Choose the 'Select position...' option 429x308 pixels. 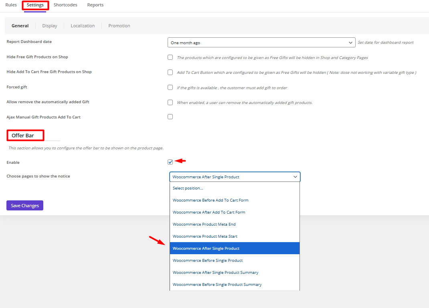click(235, 188)
